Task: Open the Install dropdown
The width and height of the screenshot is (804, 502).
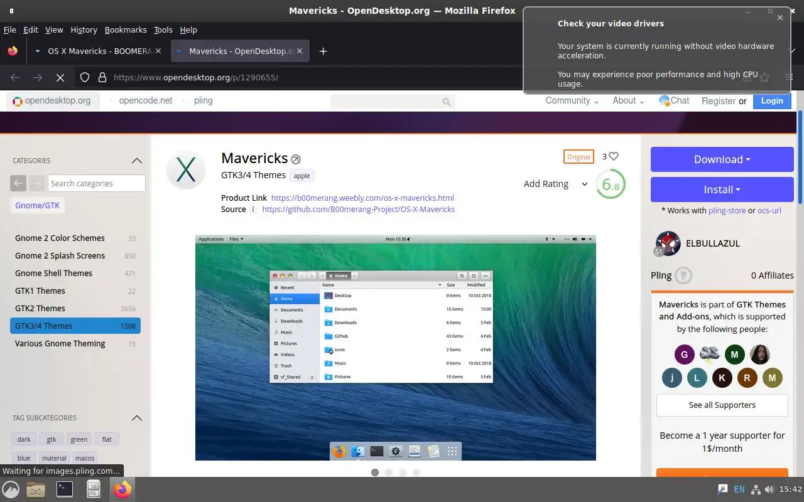Action: [722, 190]
